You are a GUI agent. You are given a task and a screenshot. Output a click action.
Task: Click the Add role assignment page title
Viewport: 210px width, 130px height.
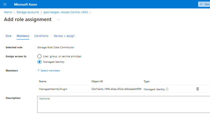click(28, 20)
